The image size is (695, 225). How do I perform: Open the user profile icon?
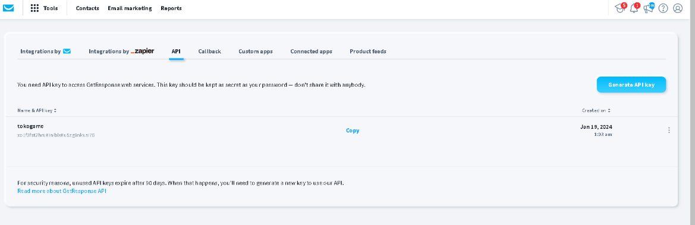(678, 8)
